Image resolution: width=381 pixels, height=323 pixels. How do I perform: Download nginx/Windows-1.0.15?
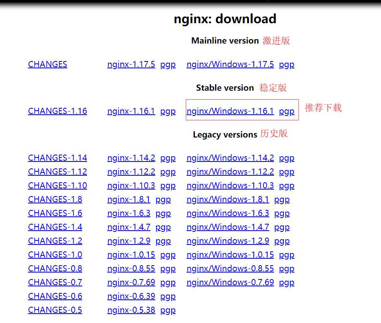coord(230,255)
